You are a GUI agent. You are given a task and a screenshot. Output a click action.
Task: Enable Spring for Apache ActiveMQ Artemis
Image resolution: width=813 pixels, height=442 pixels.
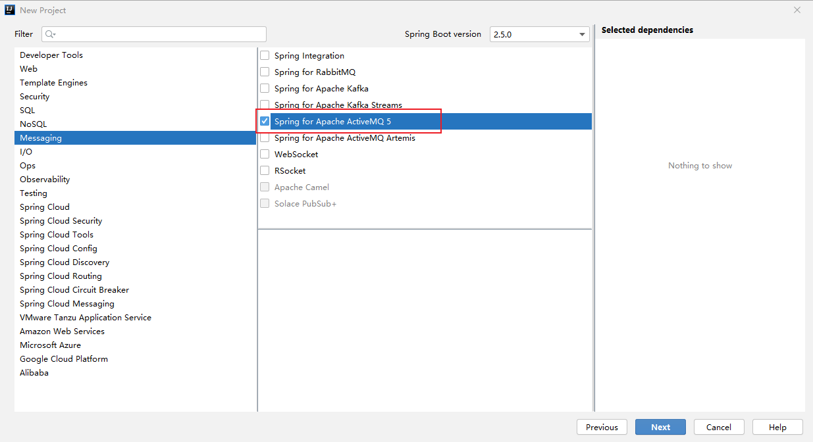[x=265, y=138]
